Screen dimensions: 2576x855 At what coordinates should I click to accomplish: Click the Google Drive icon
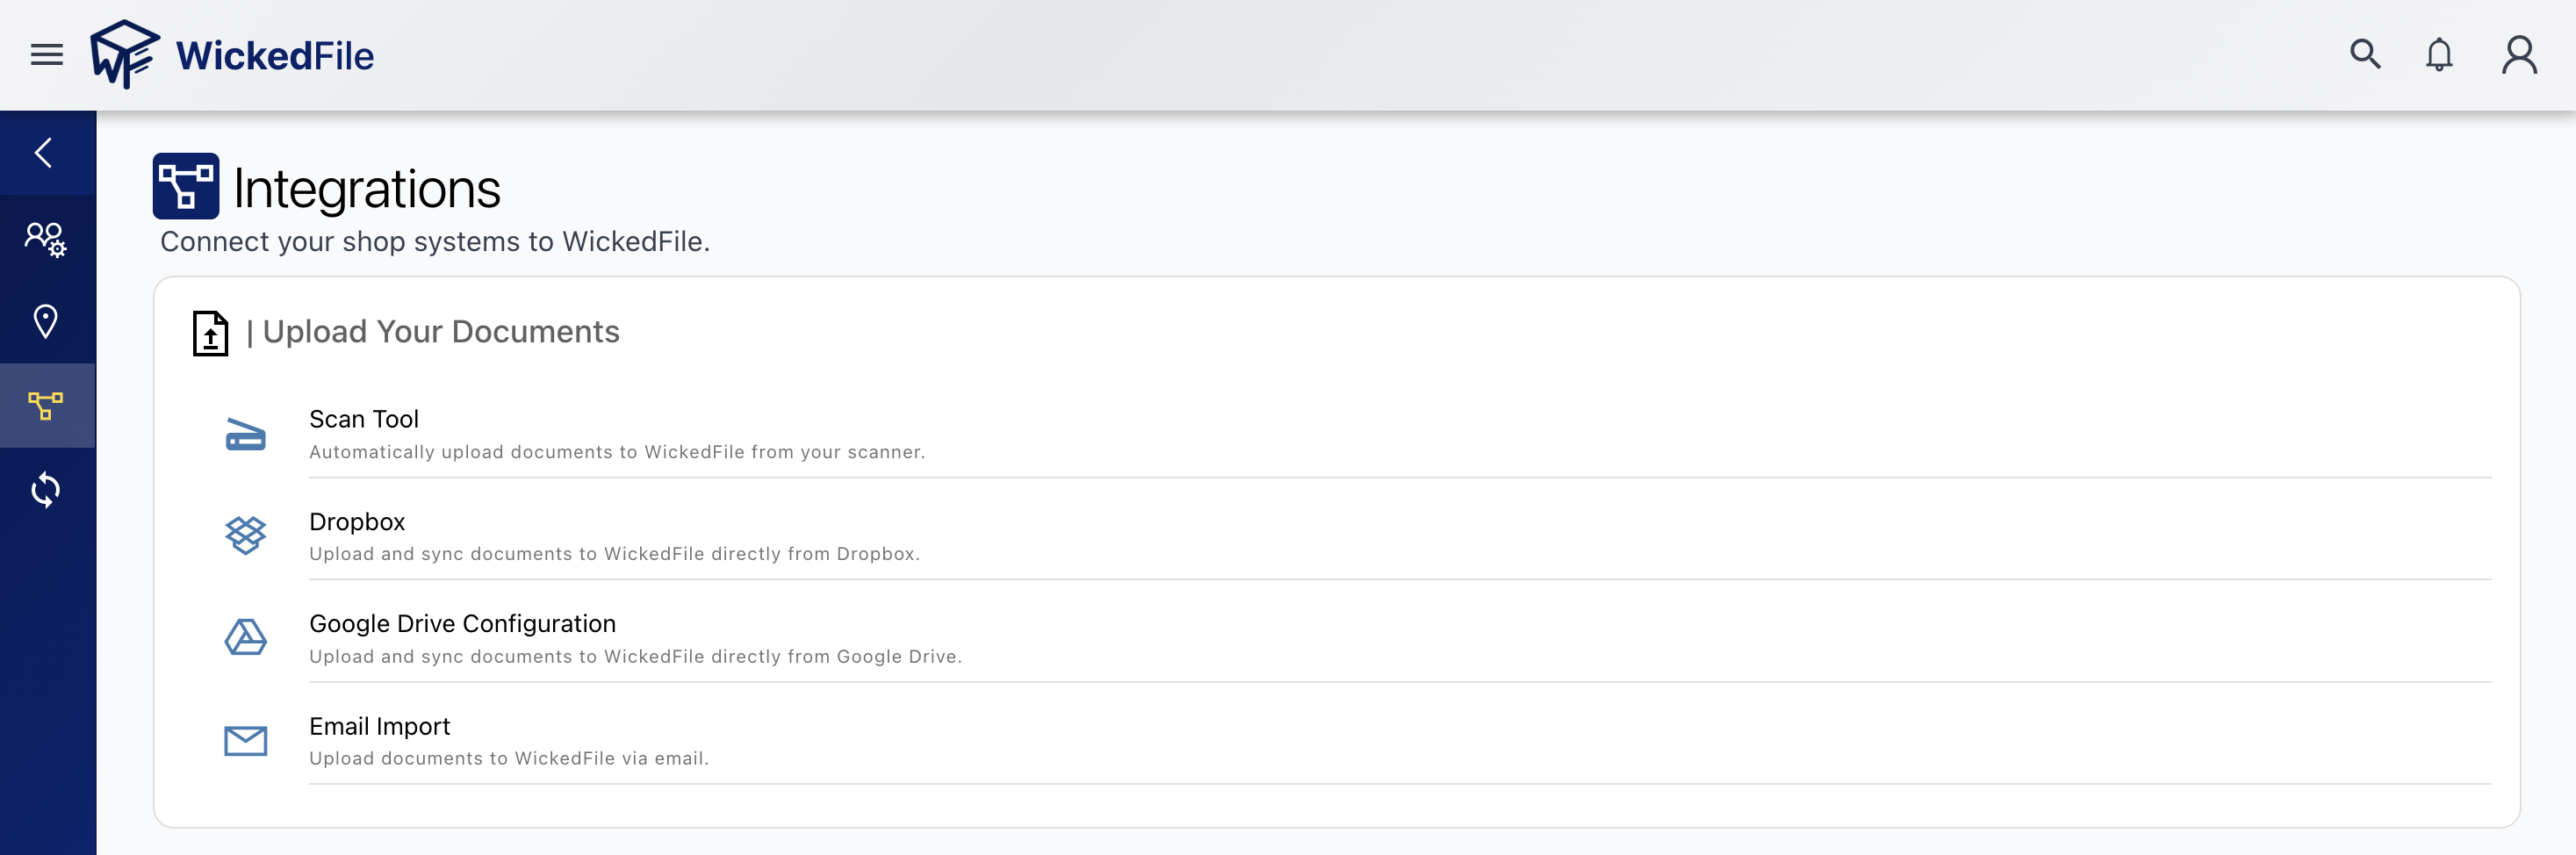(245, 638)
